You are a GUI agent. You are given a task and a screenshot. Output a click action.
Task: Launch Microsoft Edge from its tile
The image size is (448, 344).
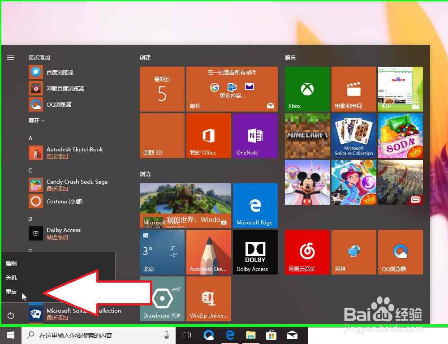pos(255,205)
